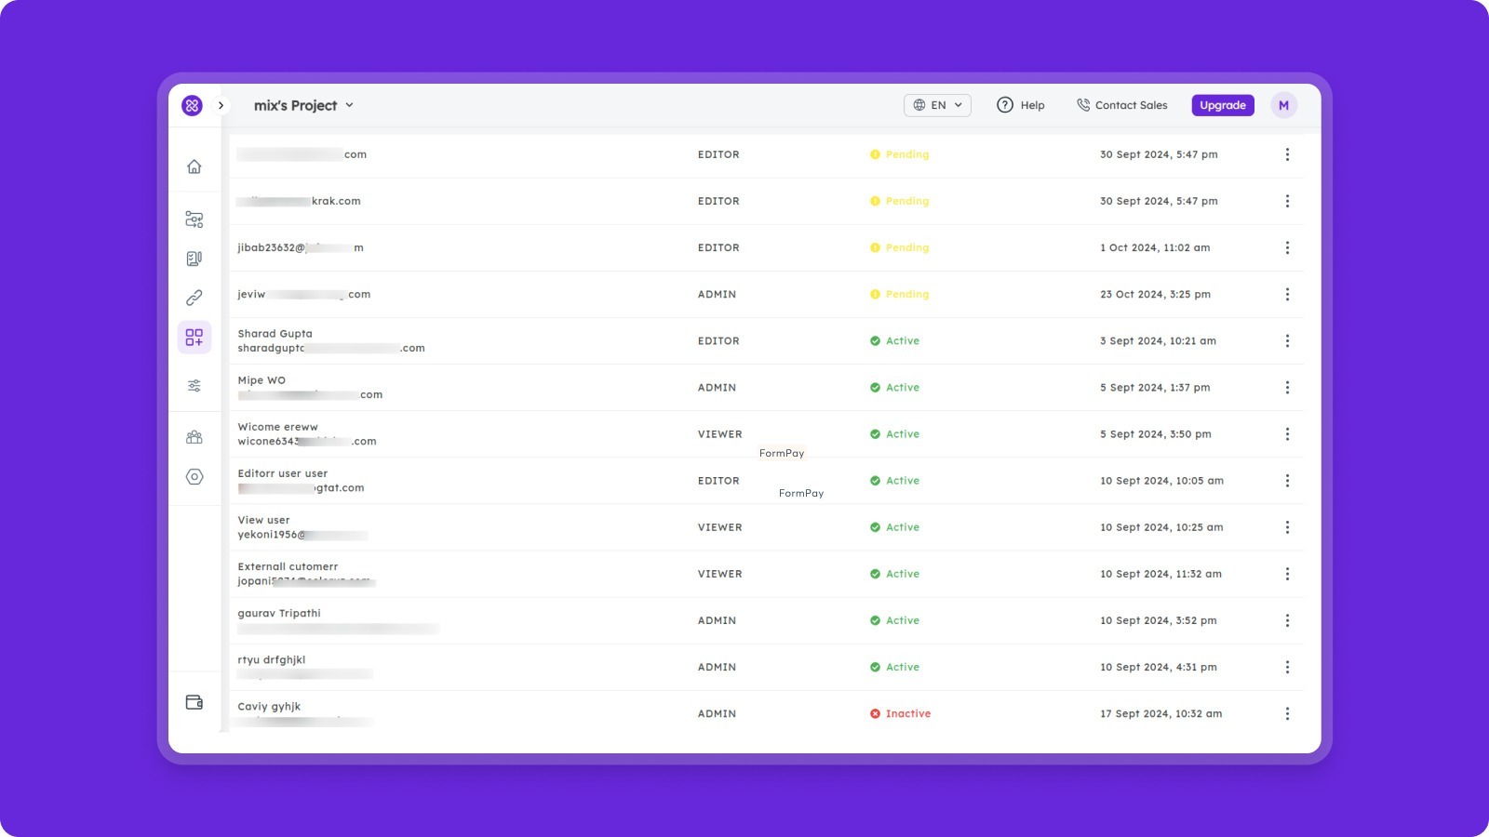1489x837 pixels.
Task: Click the Home icon in sidebar
Action: [x=194, y=166]
